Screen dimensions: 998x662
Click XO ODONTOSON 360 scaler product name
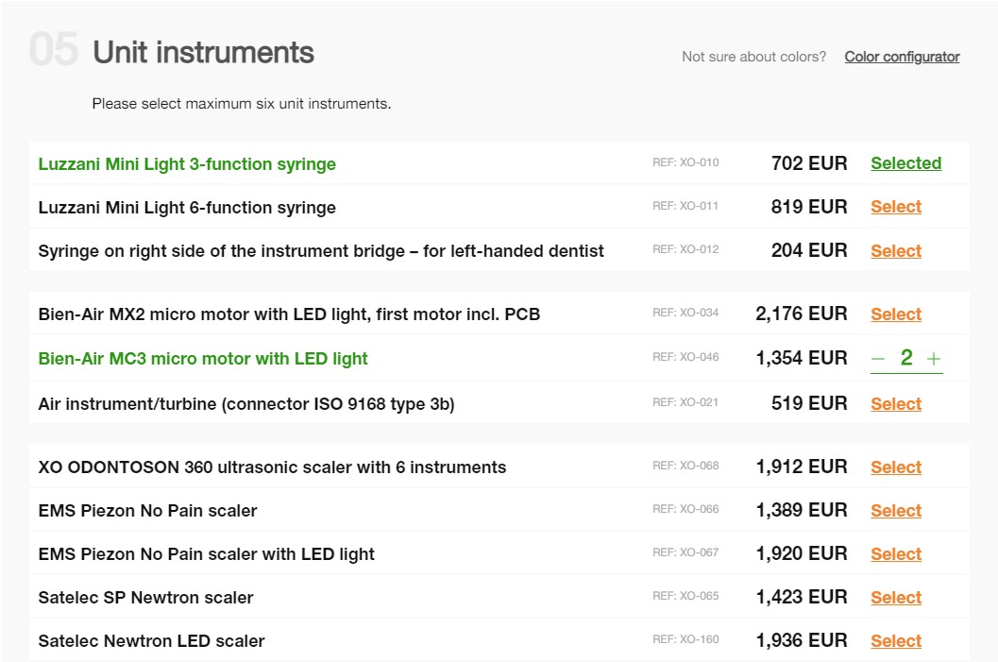tap(272, 467)
